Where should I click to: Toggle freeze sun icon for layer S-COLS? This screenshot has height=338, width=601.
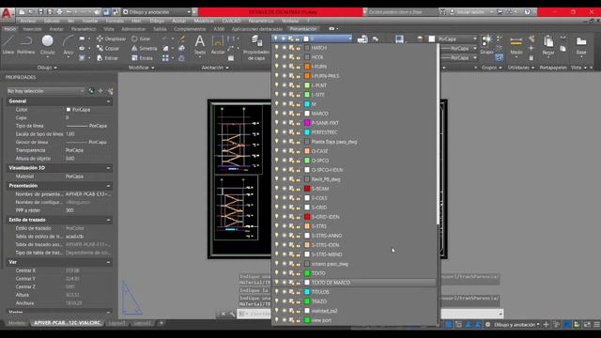(x=284, y=198)
